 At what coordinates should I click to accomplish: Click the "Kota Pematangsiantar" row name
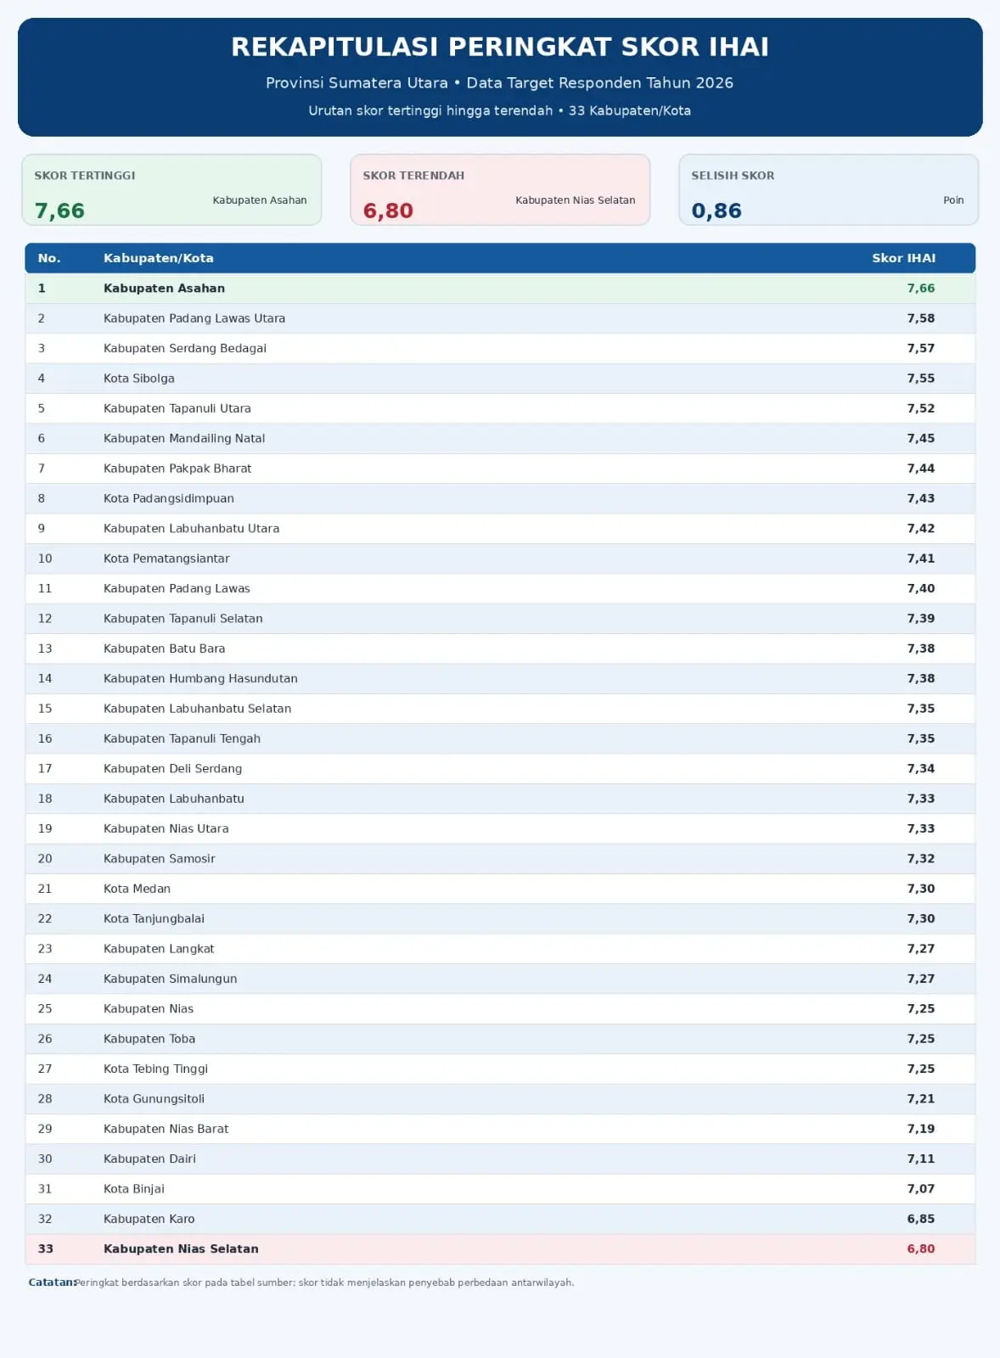pyautogui.click(x=166, y=558)
